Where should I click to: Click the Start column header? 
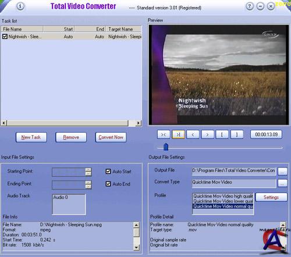(x=59, y=29)
